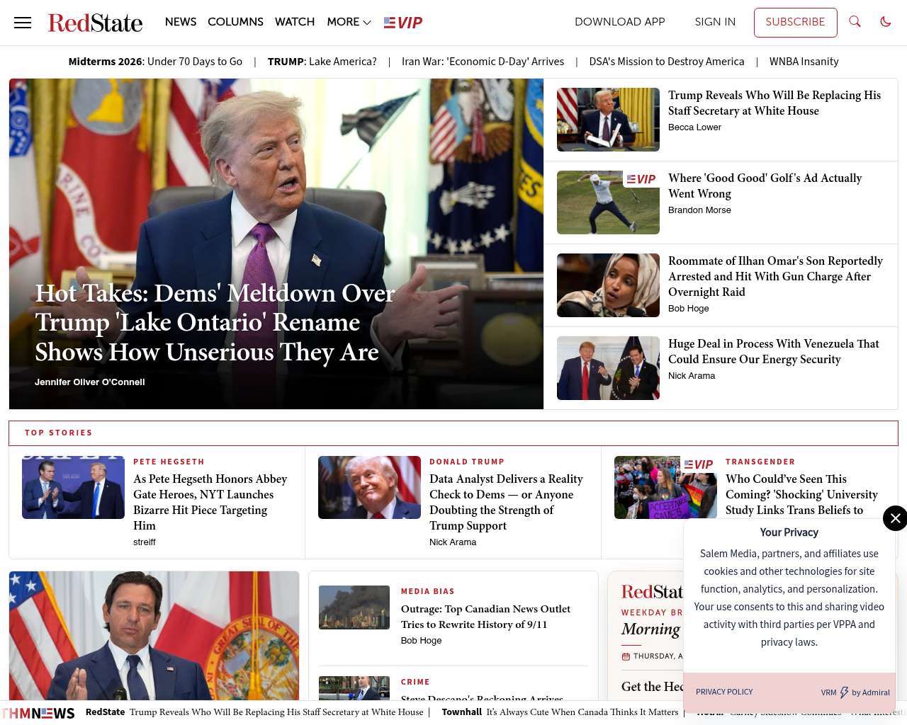Click the PETE HEGSETH category tag
The height and width of the screenshot is (725, 907).
pos(169,462)
